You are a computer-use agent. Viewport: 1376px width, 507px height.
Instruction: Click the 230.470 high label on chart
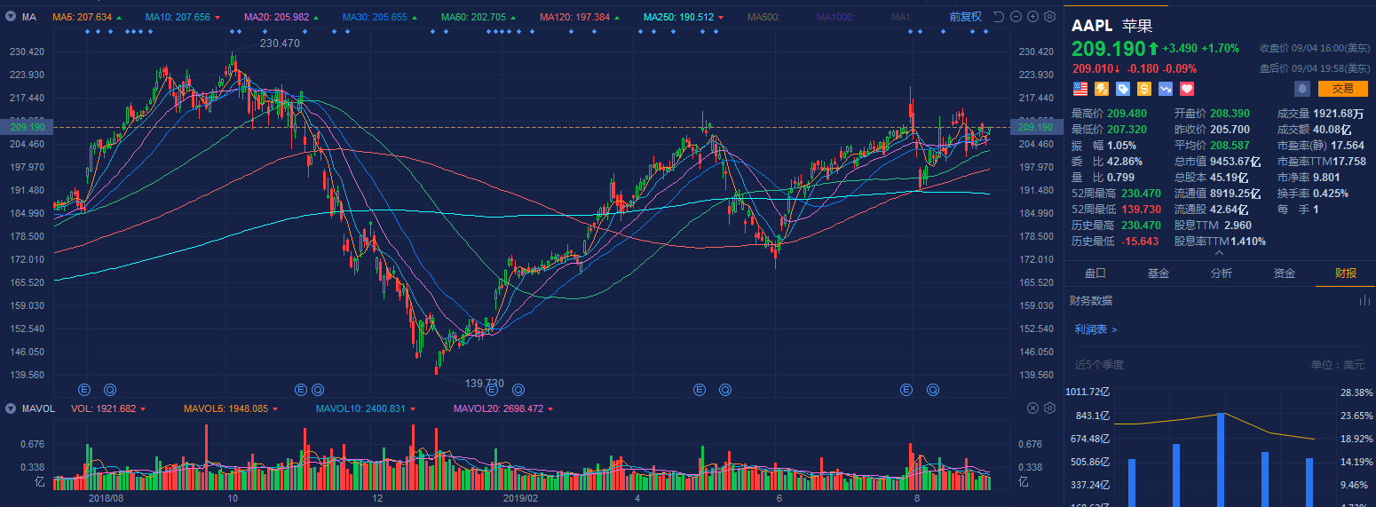point(280,43)
